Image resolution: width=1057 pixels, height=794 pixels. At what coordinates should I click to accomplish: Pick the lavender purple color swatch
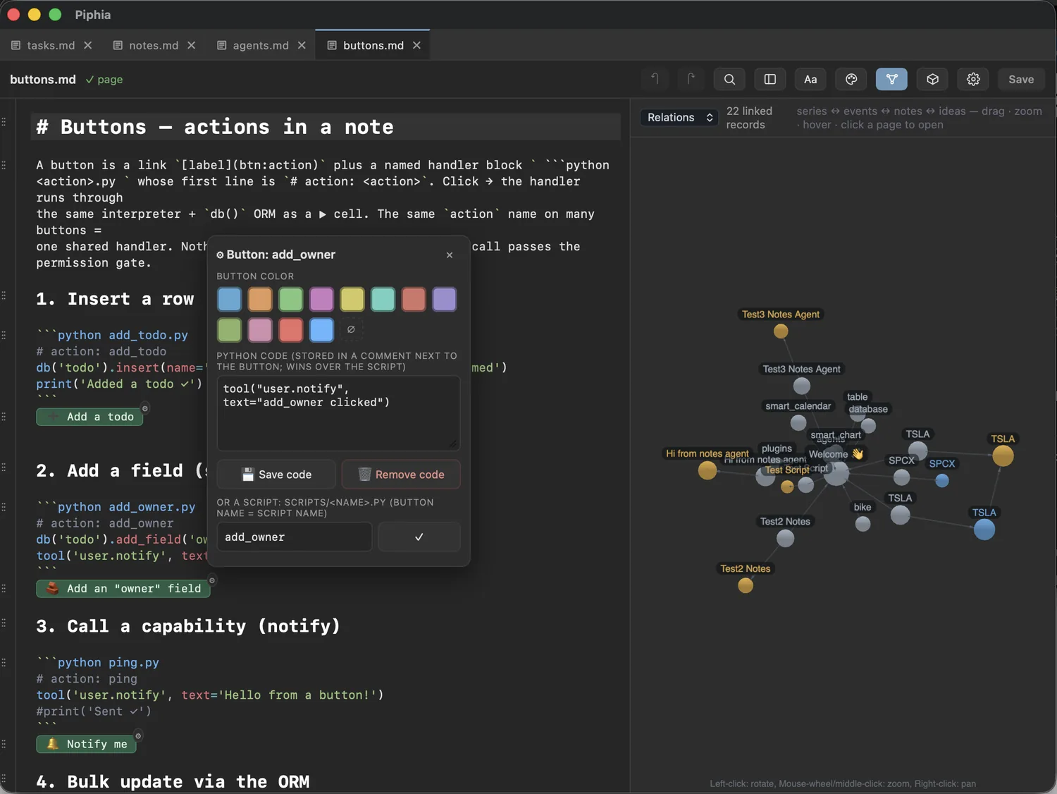444,299
